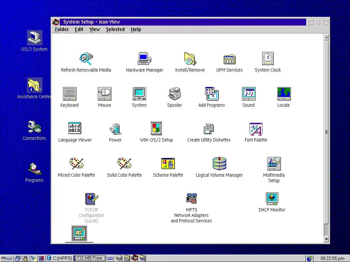Open Add Programs icon
Screen dimensions: 350x262
212,93
